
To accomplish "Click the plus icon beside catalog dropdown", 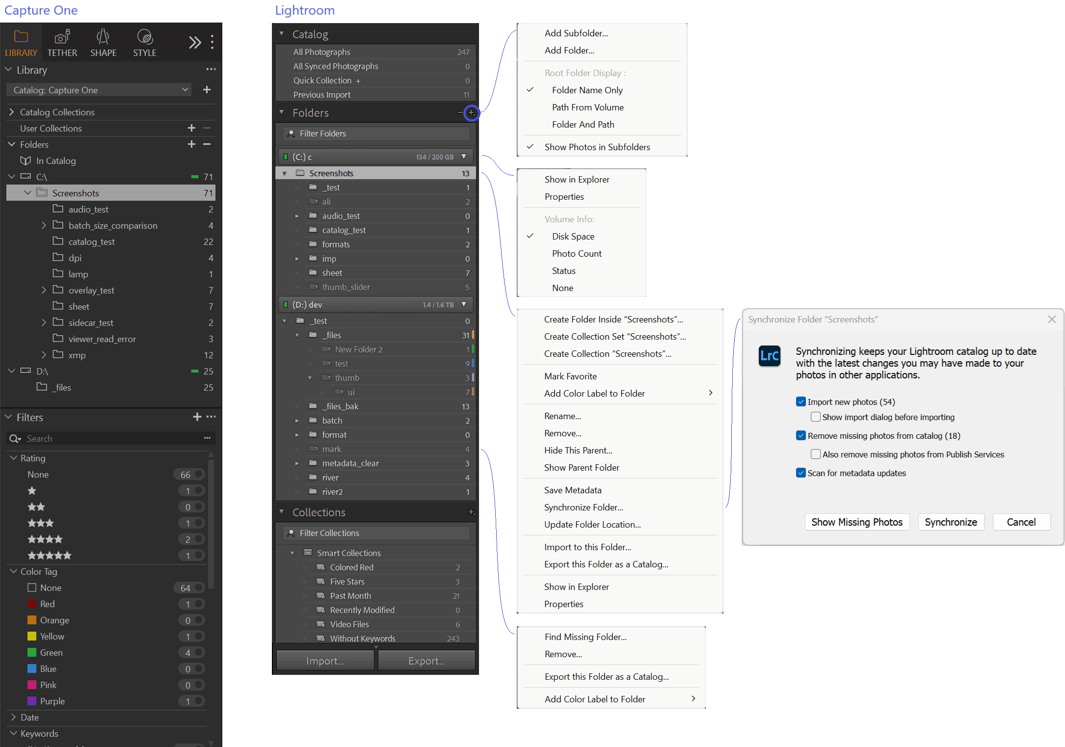I will (207, 90).
